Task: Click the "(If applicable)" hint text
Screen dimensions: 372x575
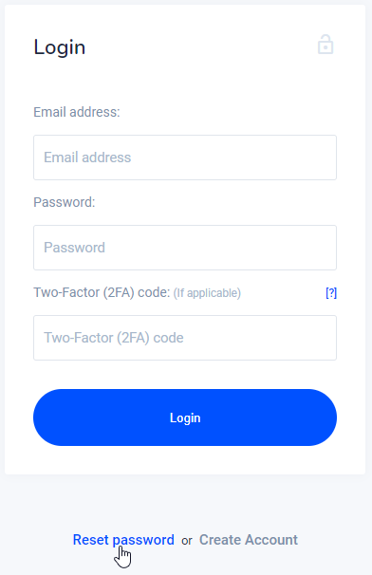Action: pyautogui.click(x=207, y=293)
